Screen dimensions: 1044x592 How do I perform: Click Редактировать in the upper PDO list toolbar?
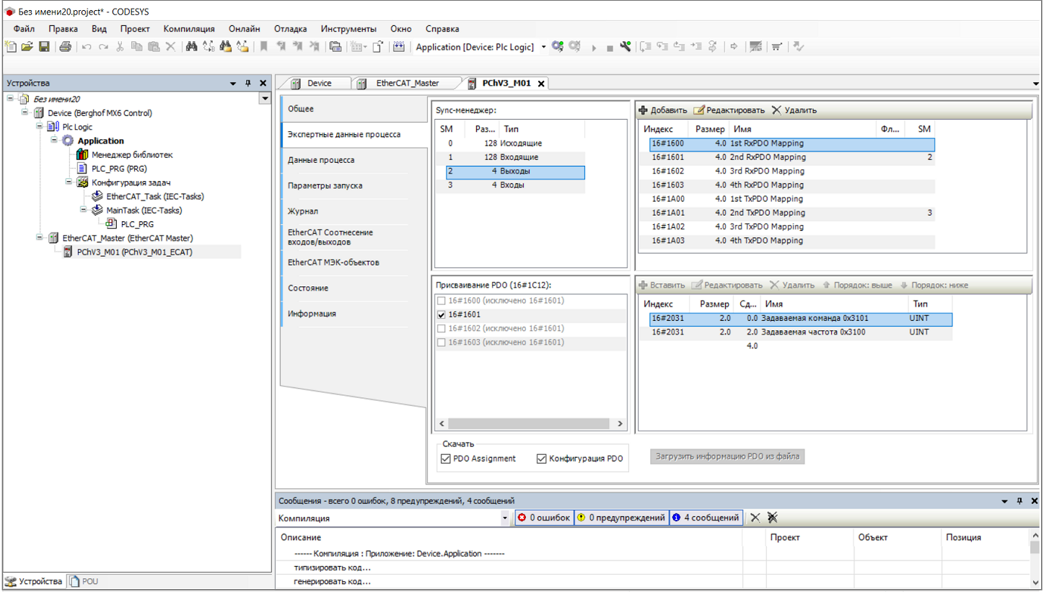click(x=729, y=110)
